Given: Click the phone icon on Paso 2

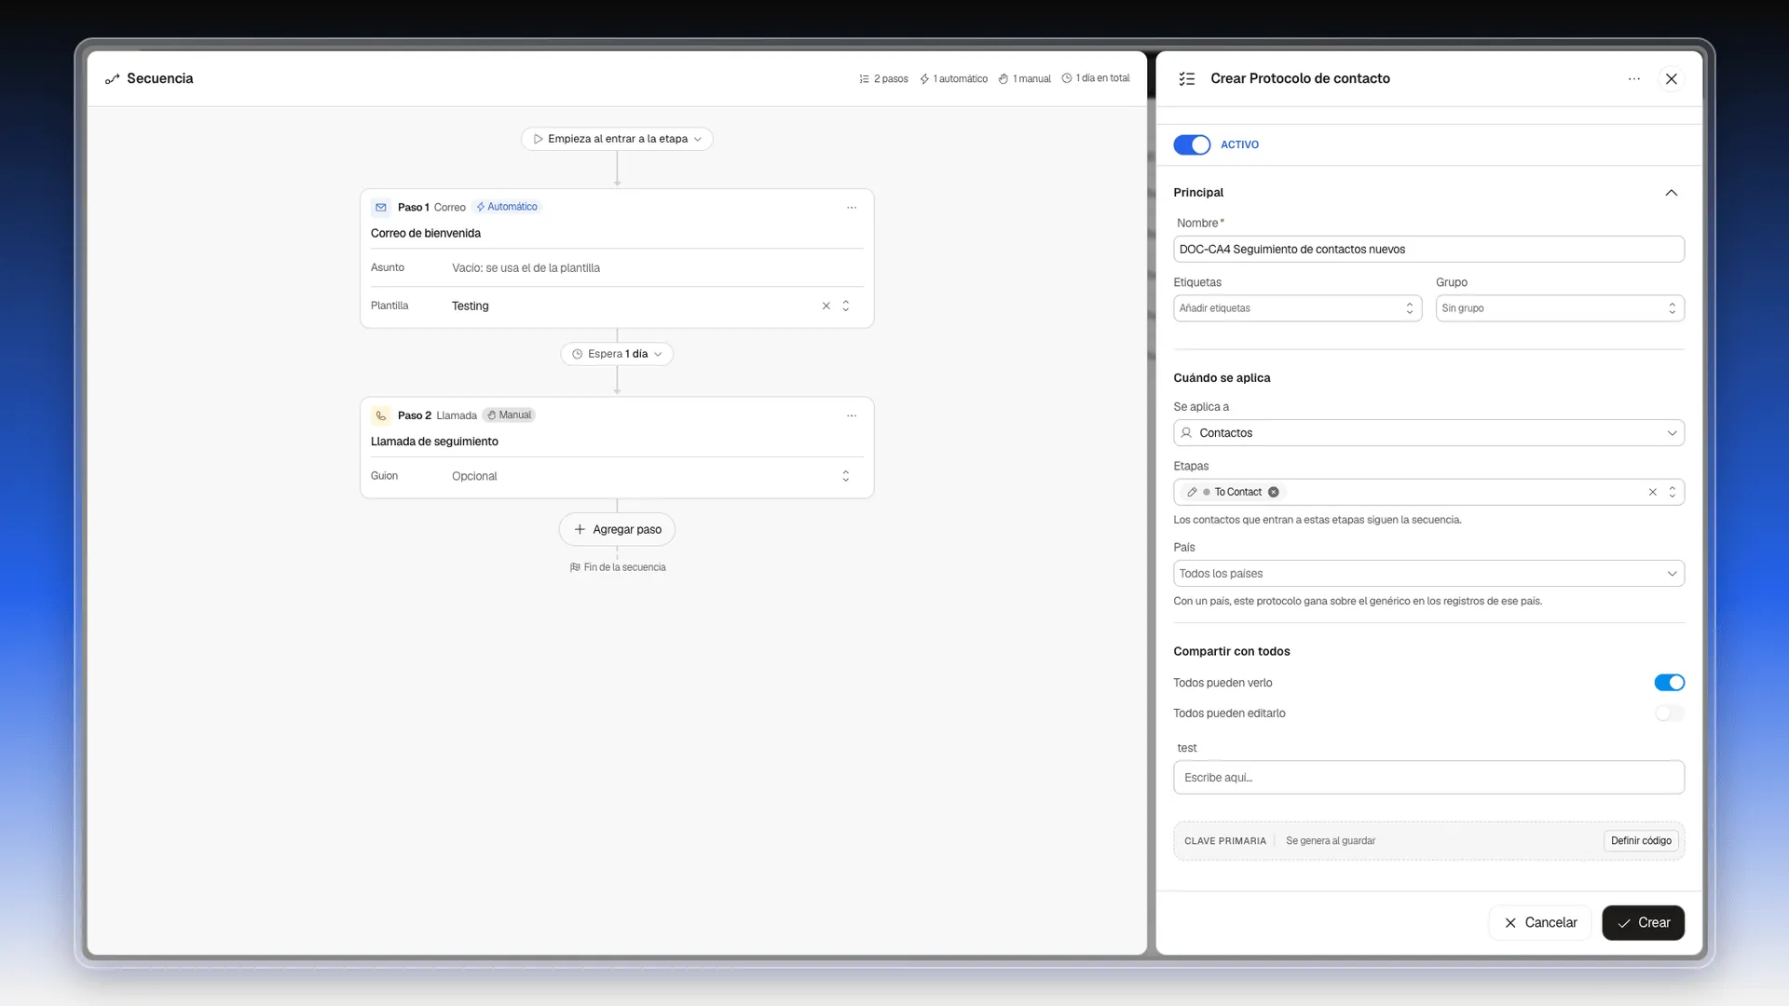Looking at the screenshot, I should coord(380,415).
